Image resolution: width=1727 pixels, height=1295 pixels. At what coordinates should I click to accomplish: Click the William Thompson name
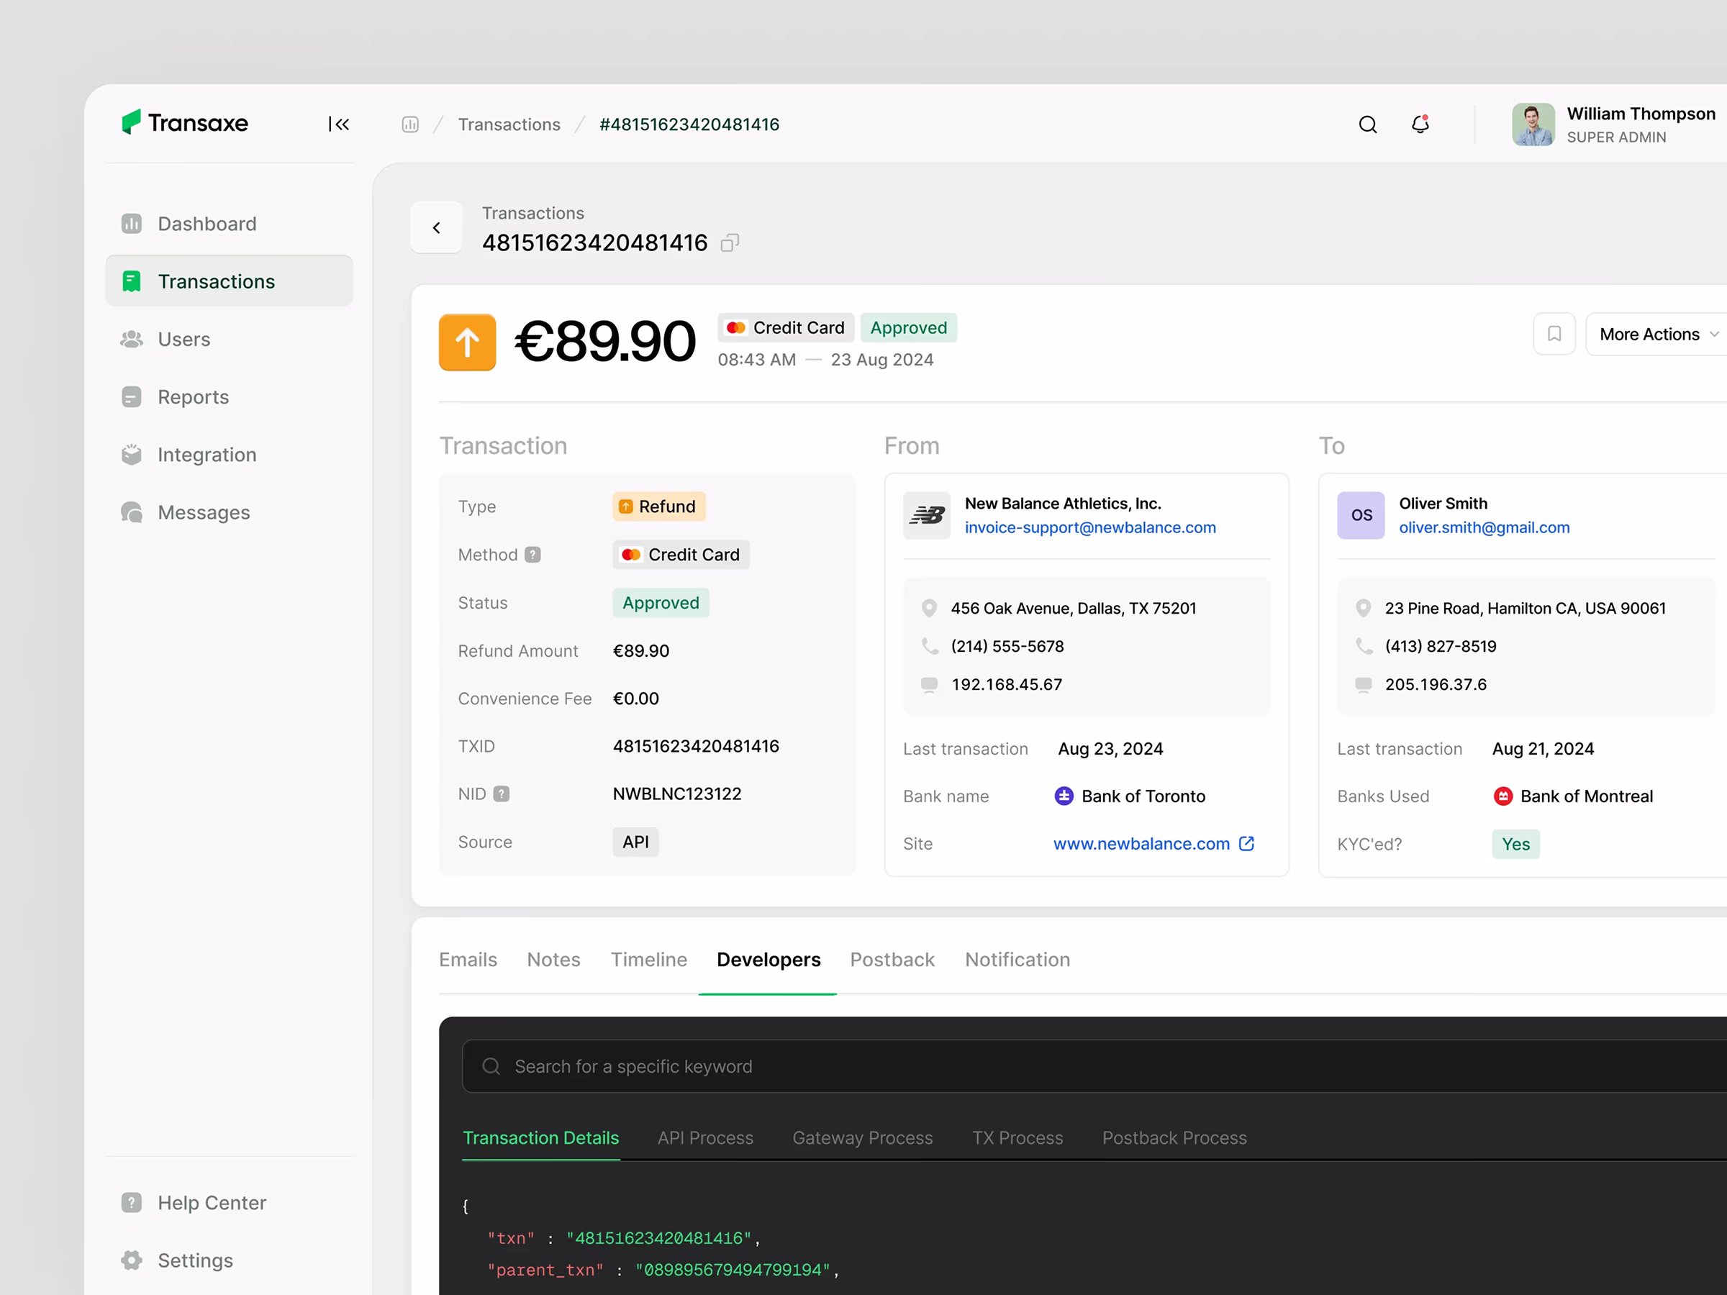pos(1641,113)
